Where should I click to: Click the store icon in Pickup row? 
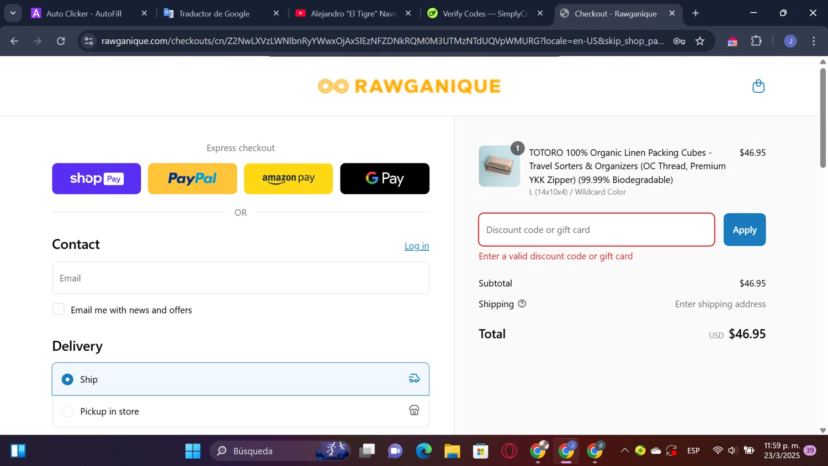pos(414,410)
